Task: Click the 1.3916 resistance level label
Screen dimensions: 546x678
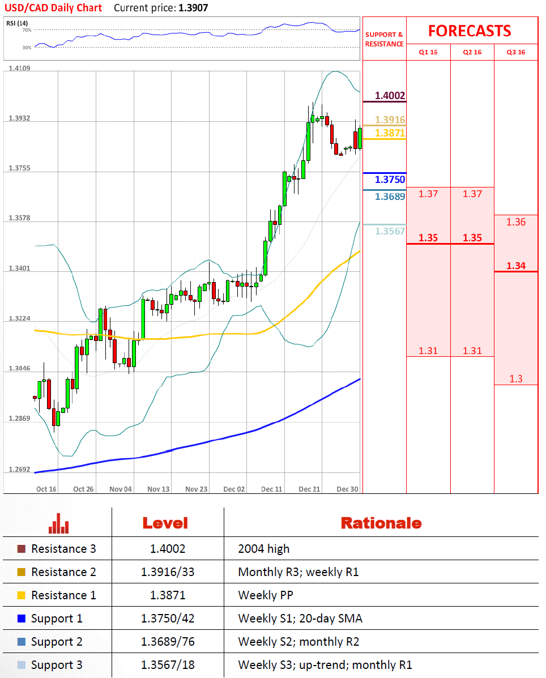Action: coord(390,120)
